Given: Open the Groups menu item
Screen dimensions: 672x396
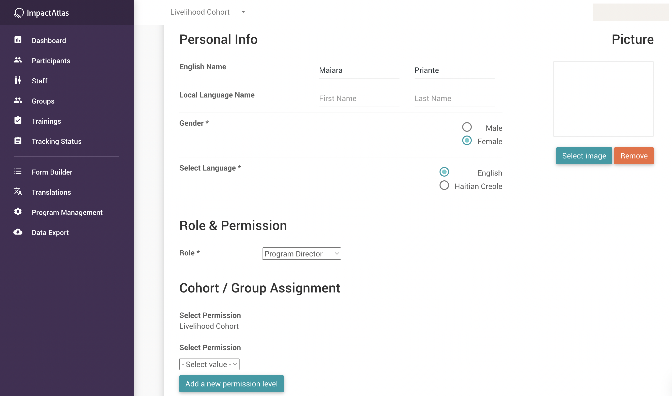Looking at the screenshot, I should tap(43, 101).
